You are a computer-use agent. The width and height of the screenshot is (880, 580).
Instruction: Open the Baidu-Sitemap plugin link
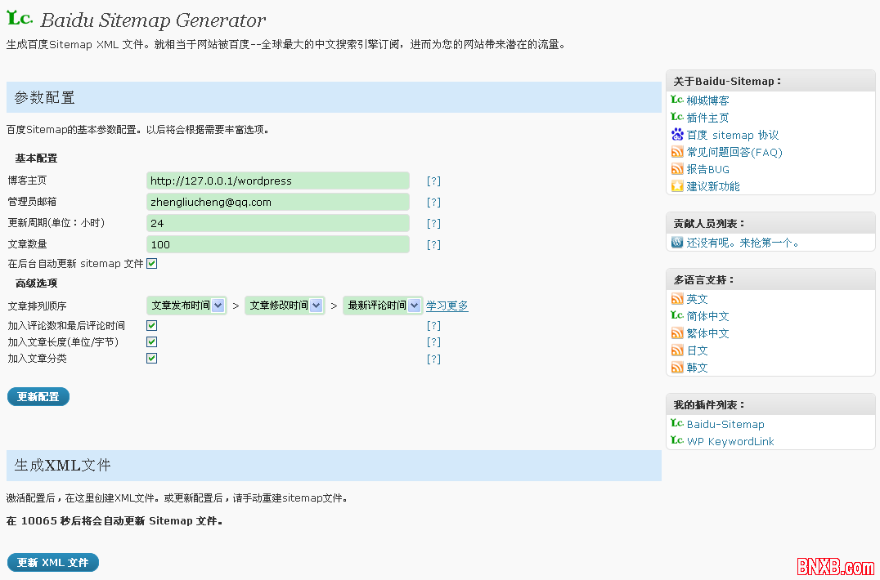(725, 424)
